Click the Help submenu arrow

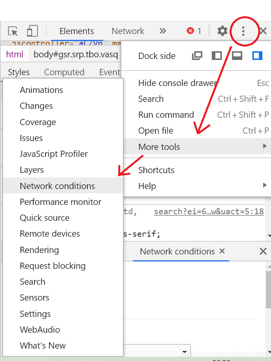[265, 185]
